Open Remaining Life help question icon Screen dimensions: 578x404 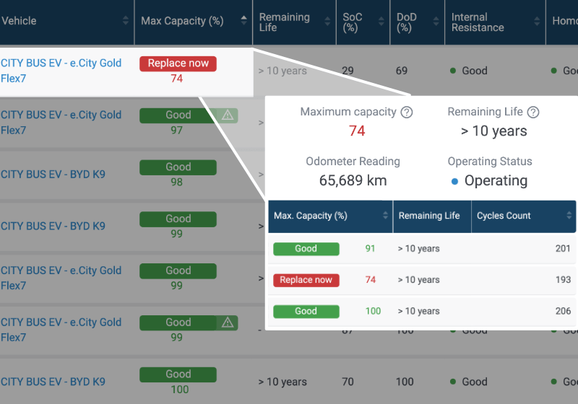point(533,112)
